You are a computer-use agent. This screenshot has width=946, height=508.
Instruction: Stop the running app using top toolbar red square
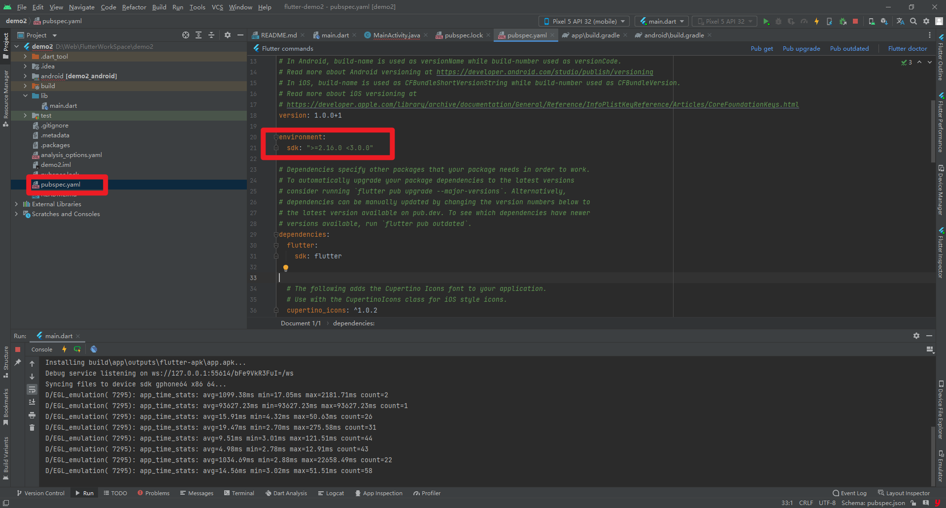855,21
